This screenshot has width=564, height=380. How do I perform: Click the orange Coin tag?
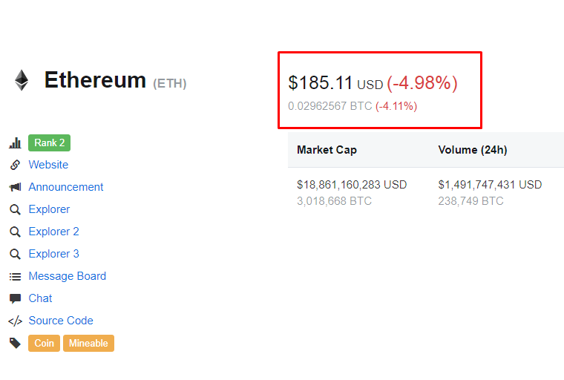coord(45,344)
